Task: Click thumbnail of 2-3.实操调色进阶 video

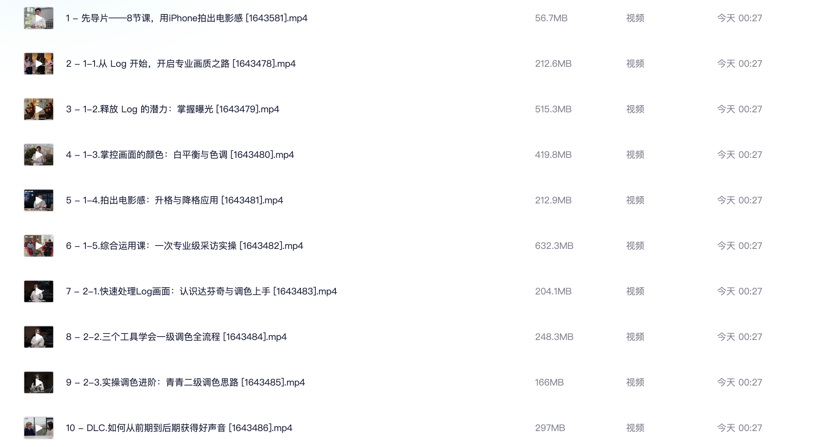Action: point(39,382)
